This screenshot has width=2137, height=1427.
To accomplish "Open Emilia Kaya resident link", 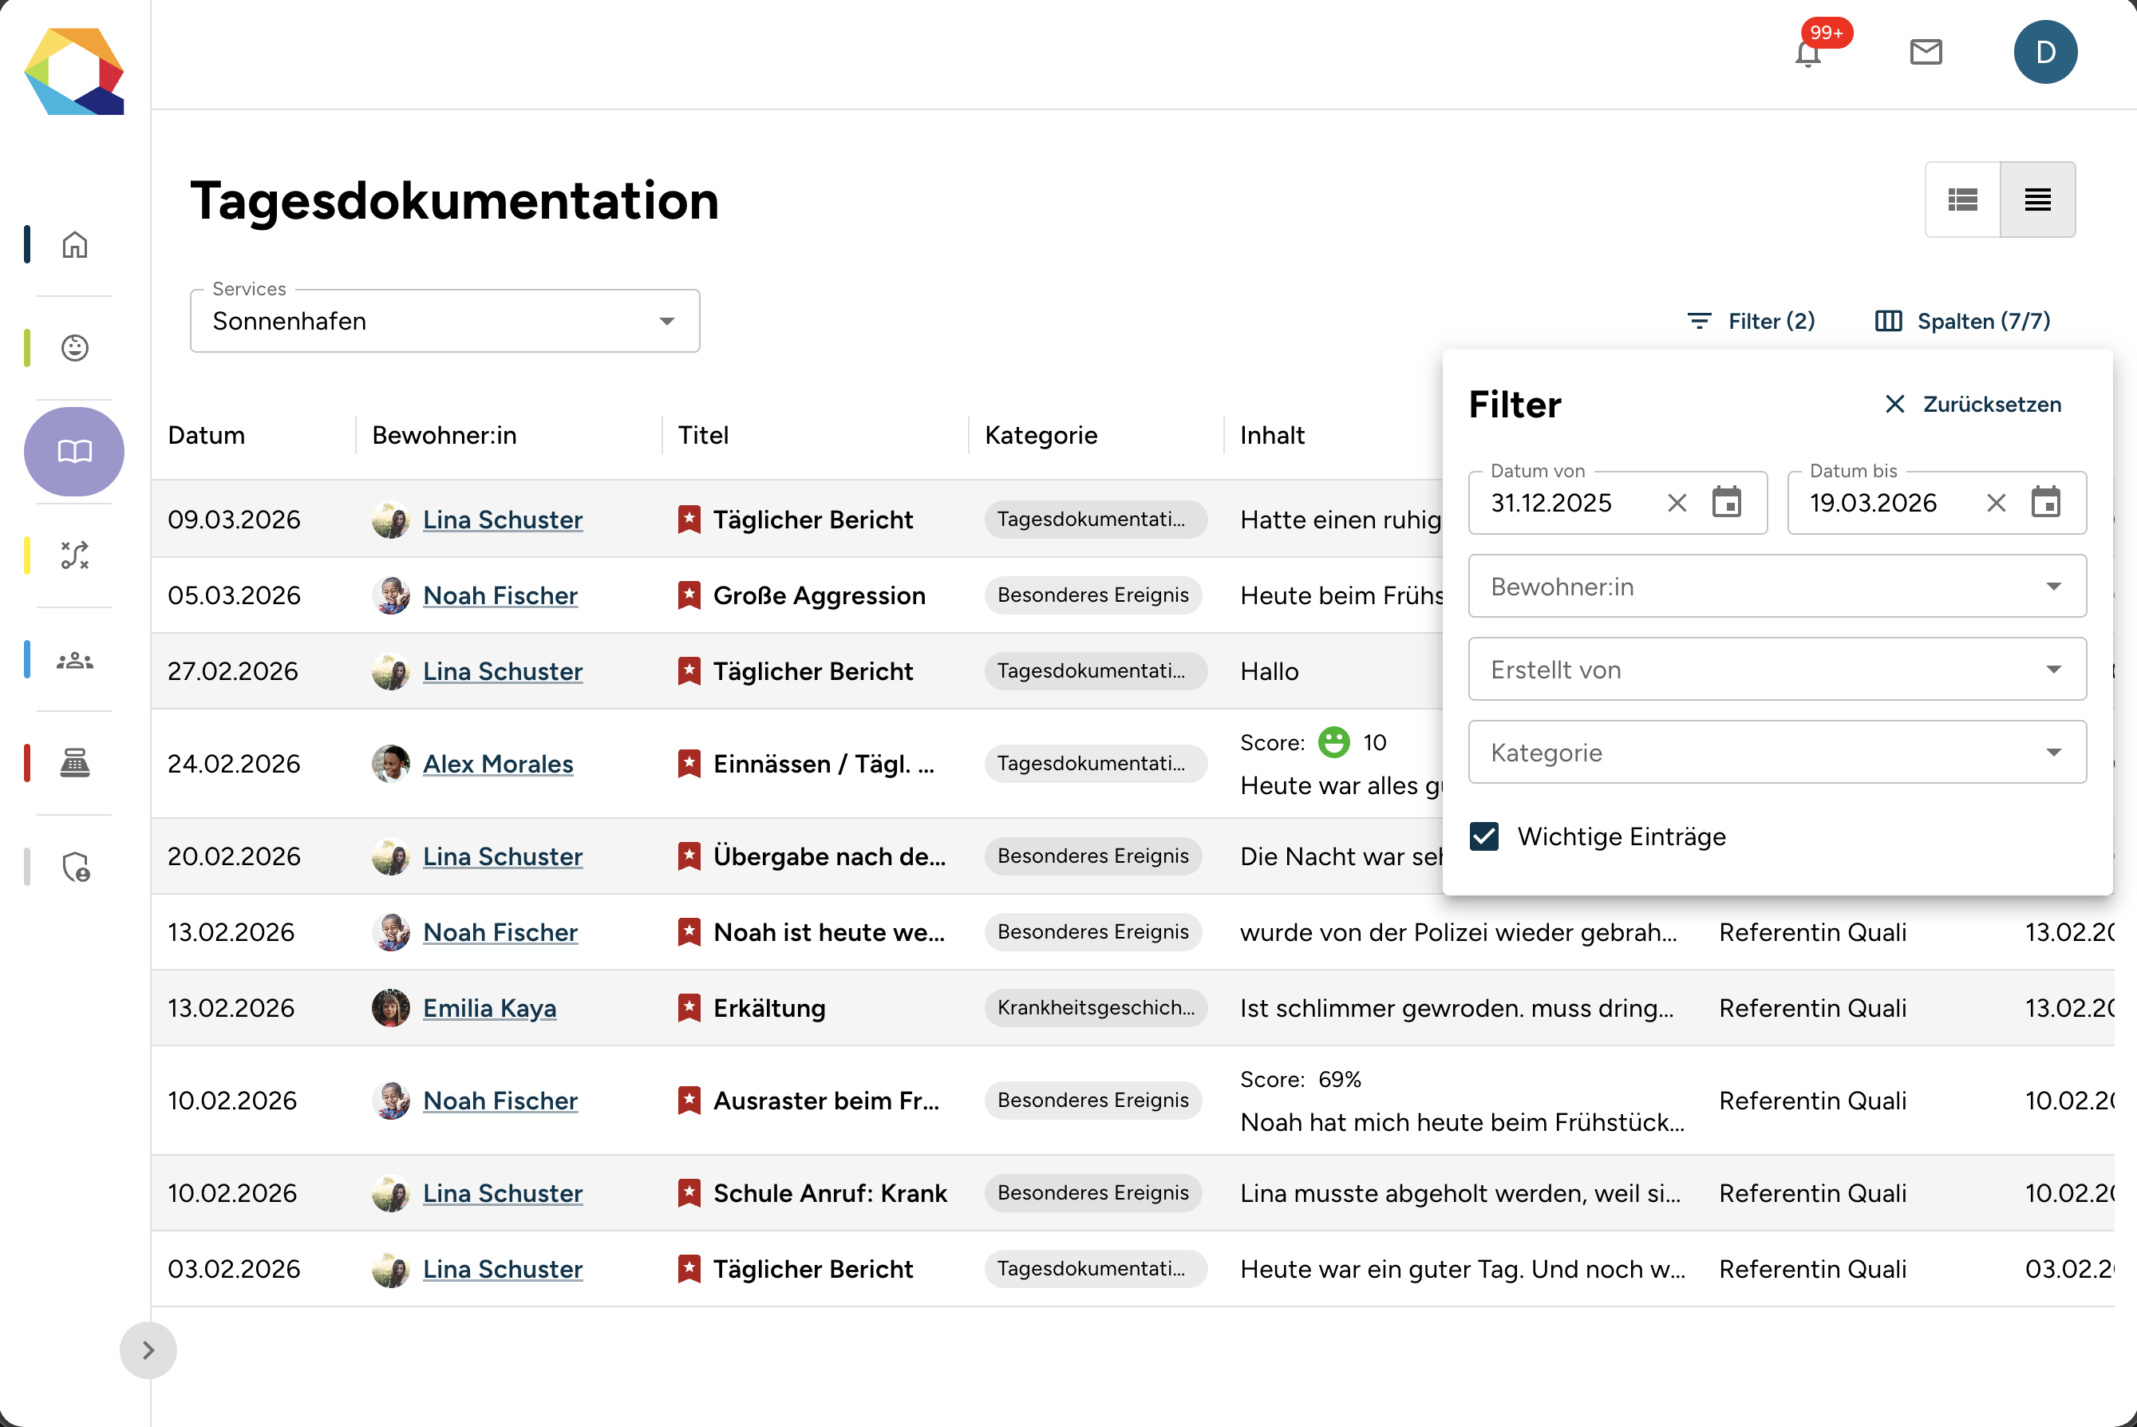I will (x=489, y=1008).
